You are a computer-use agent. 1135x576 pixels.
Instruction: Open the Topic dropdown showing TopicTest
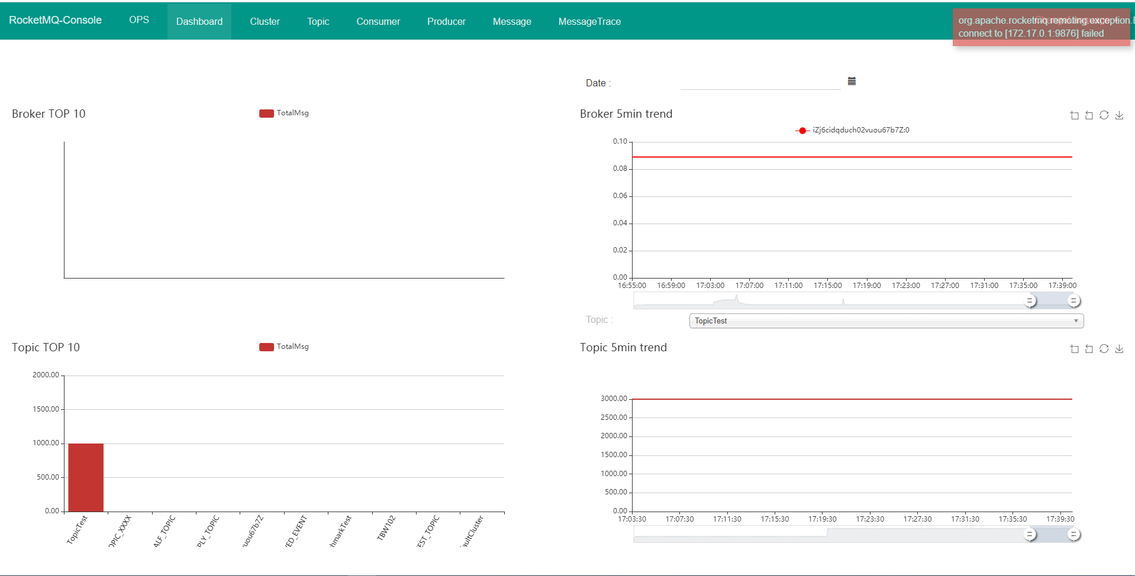pos(886,321)
